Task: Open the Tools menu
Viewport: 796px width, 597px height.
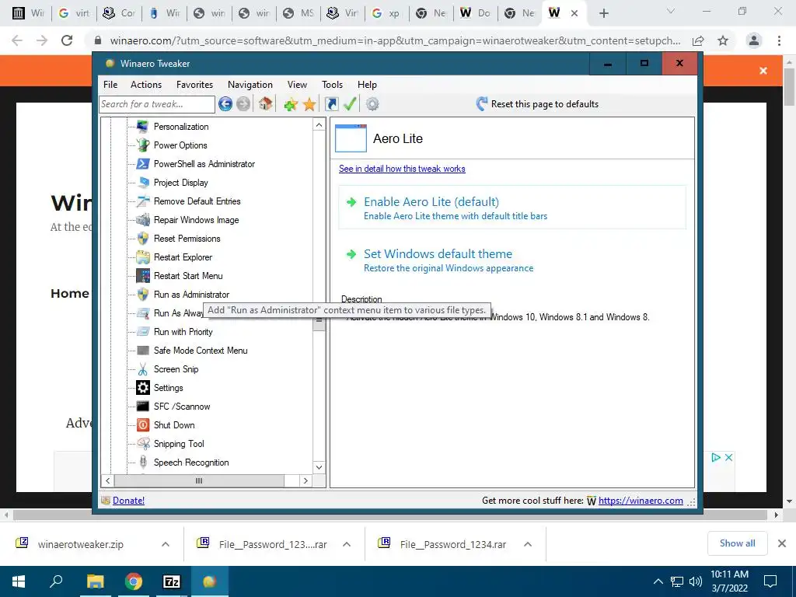Action: (x=332, y=85)
